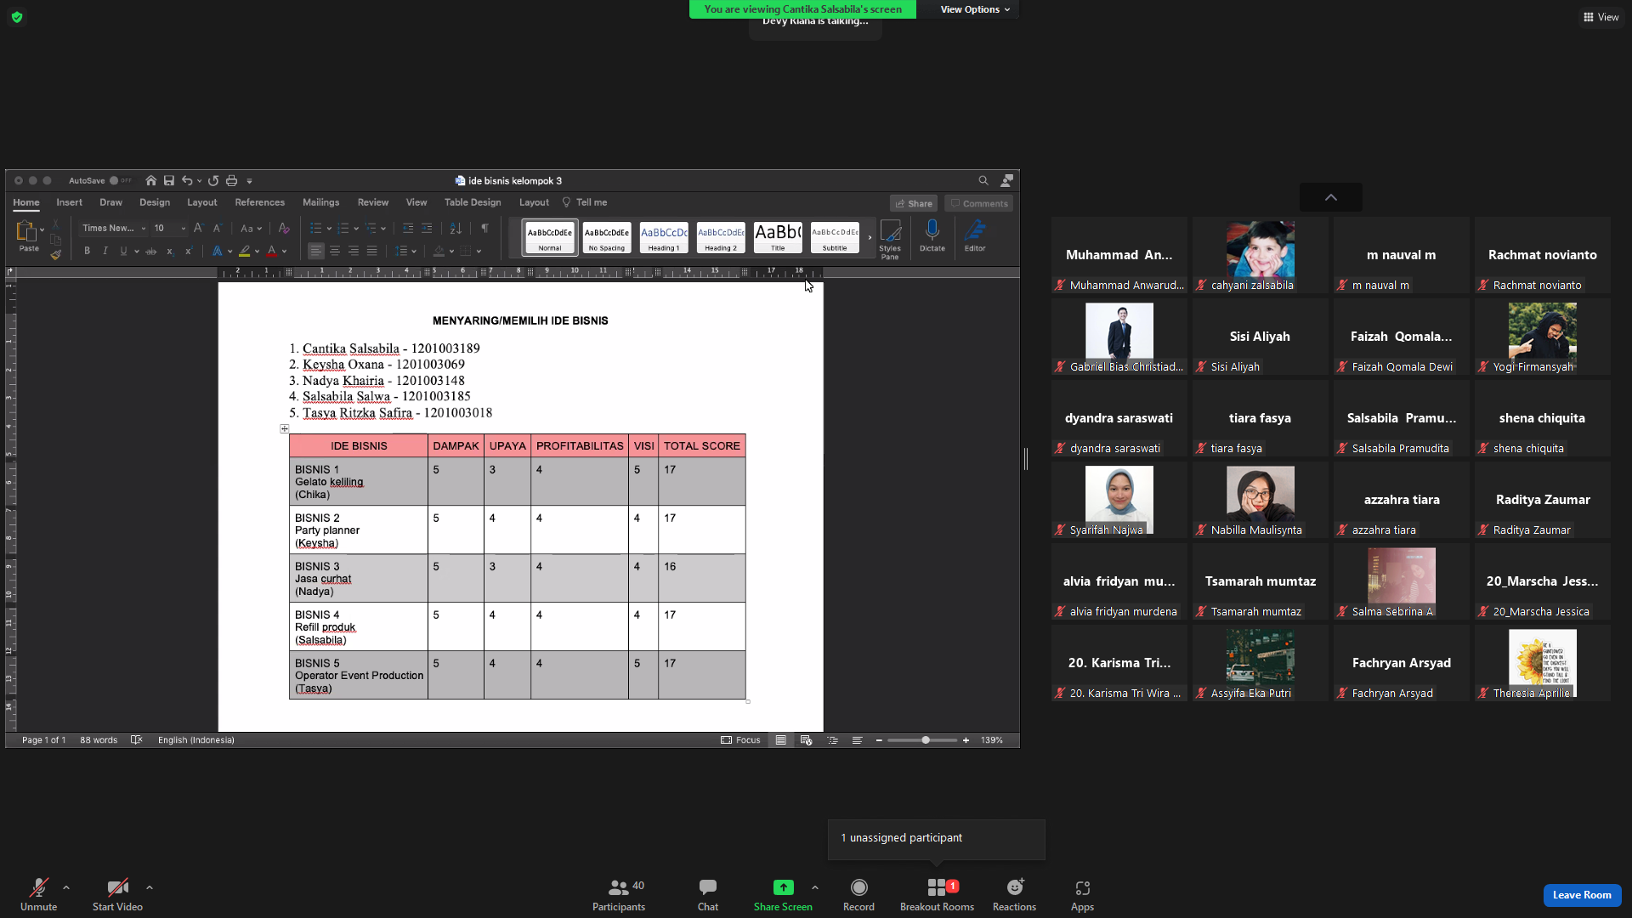This screenshot has height=918, width=1632.
Task: Start Video in Zoom
Action: [x=117, y=895]
